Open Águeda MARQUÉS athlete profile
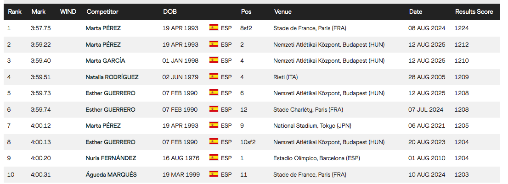 [111, 175]
